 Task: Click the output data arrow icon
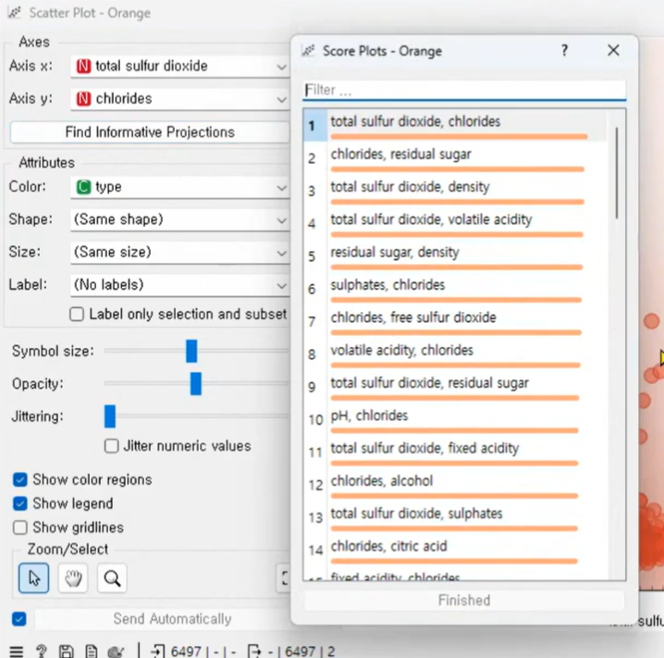[253, 652]
